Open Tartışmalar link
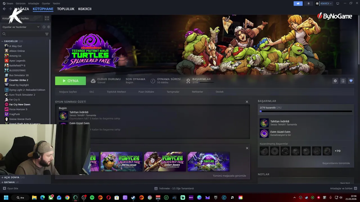 pyautogui.click(x=173, y=92)
